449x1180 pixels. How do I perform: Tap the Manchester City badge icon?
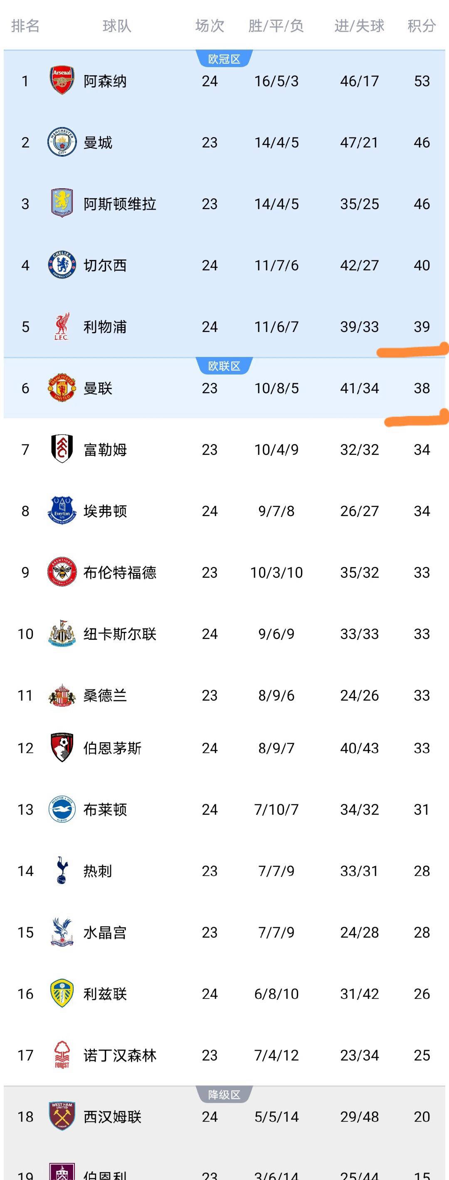pyautogui.click(x=62, y=142)
